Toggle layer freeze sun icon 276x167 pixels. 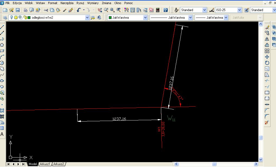coord(16,17)
